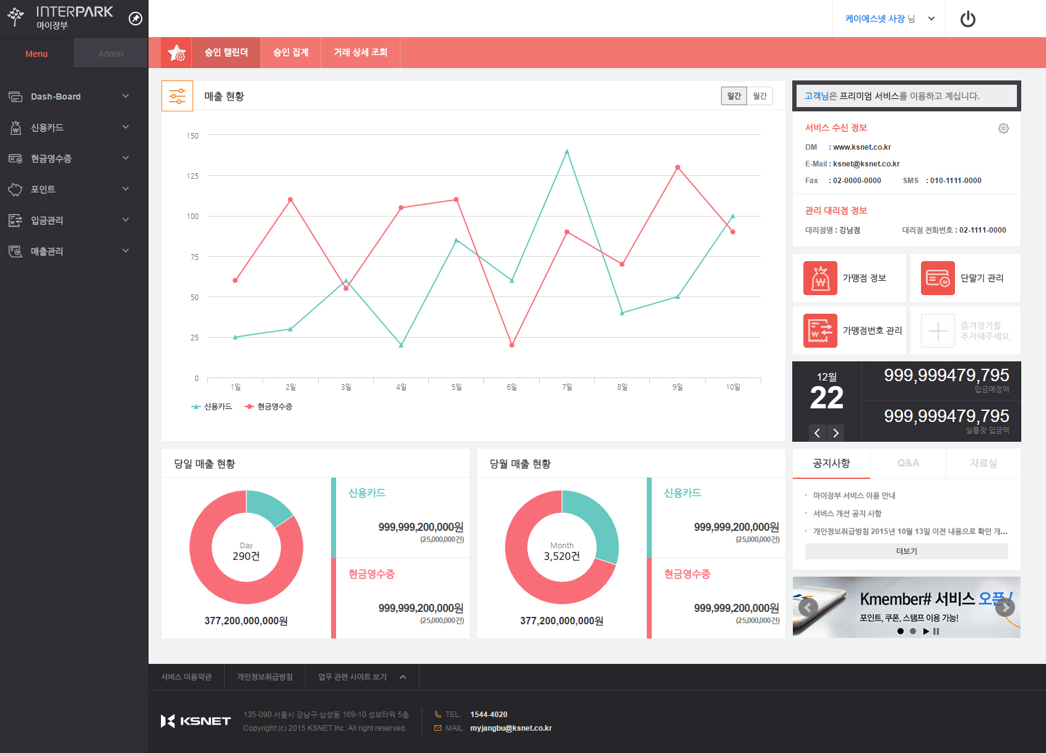Open 가맹점번호 관리 receipt icon

[x=820, y=330]
